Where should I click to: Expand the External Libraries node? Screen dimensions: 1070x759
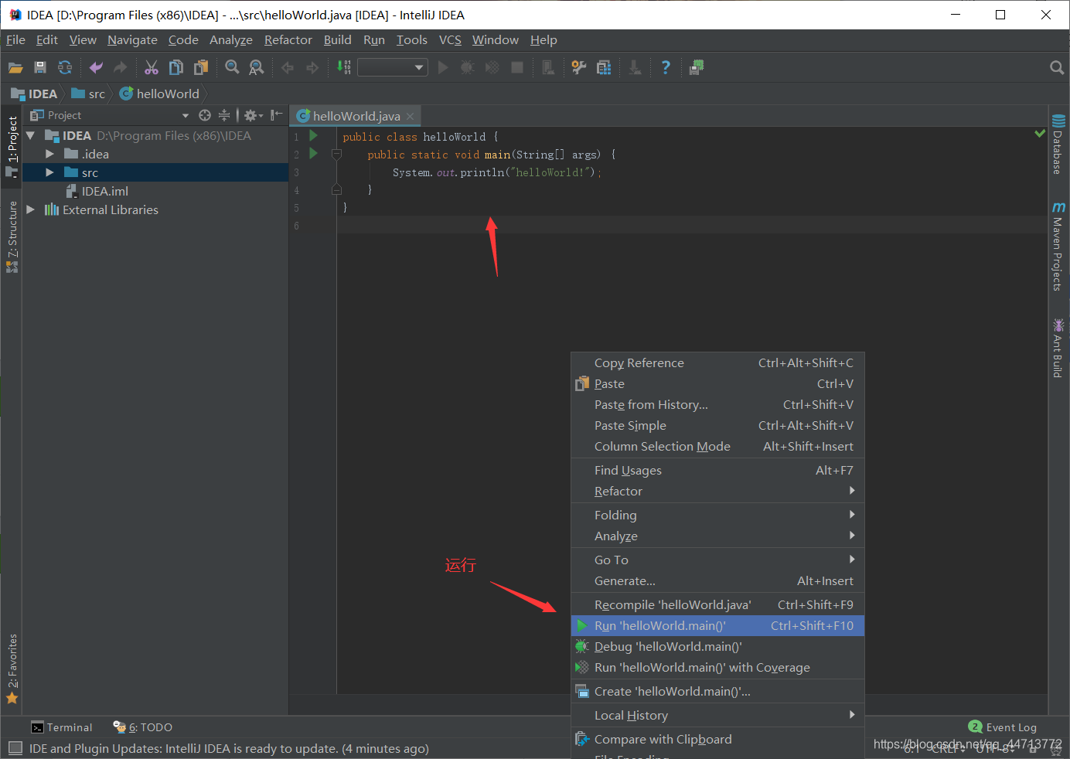tap(31, 209)
